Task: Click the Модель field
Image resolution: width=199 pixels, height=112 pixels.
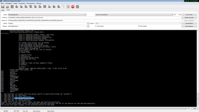Action: pos(47,26)
